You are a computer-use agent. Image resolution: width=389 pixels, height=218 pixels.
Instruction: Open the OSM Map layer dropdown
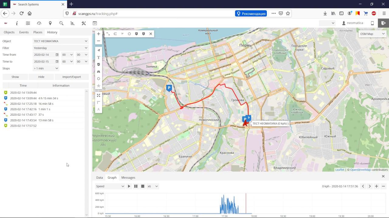point(373,34)
